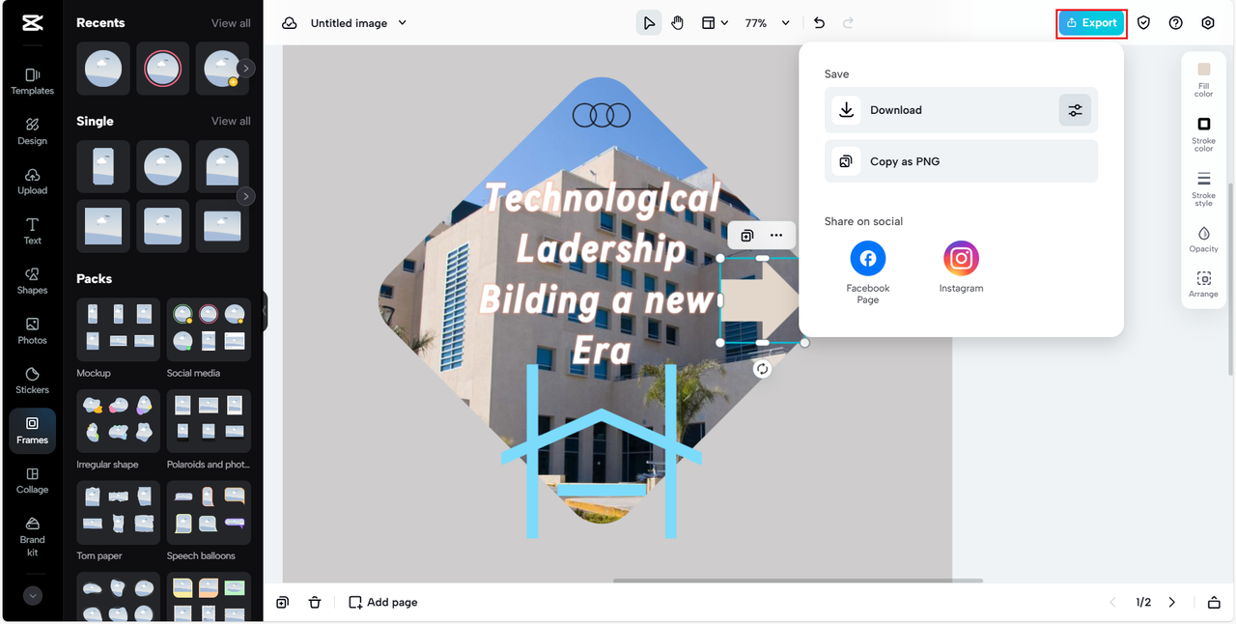Open Stroke style options
This screenshot has height=624, width=1236.
[1203, 188]
